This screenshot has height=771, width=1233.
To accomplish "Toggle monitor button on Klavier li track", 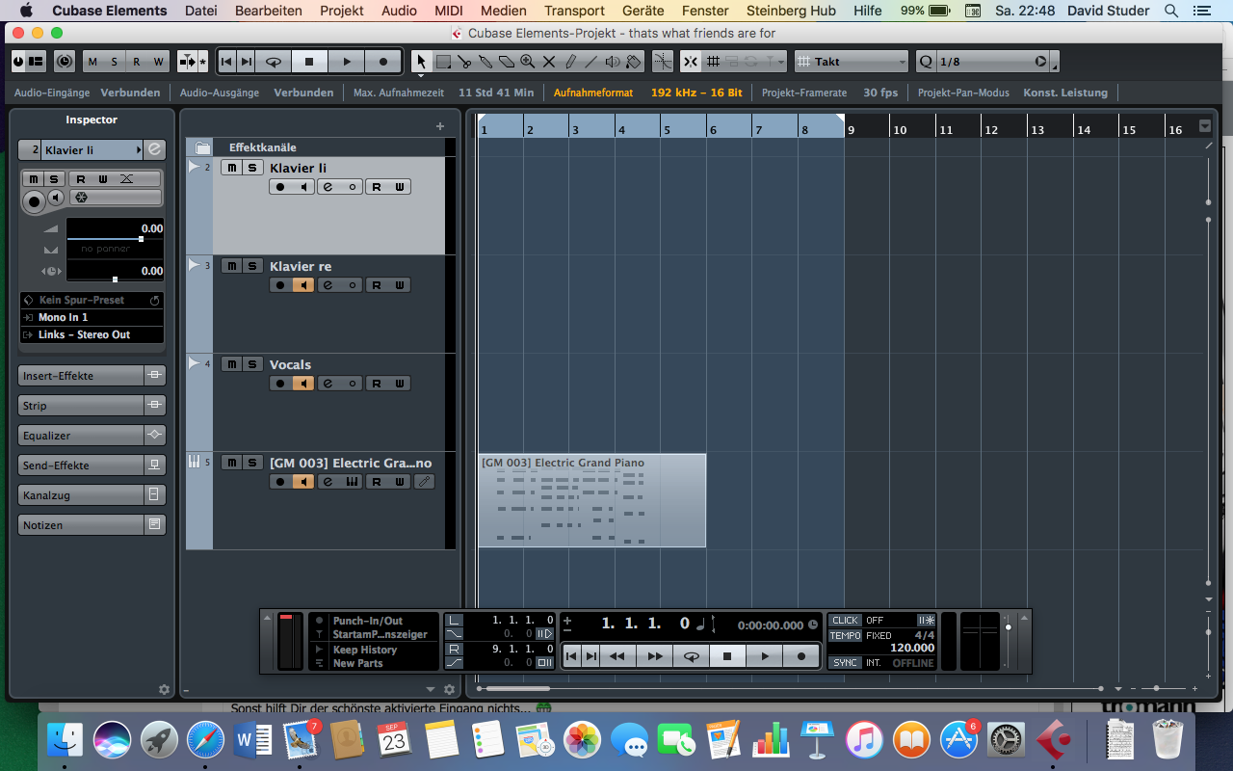I will [x=303, y=187].
